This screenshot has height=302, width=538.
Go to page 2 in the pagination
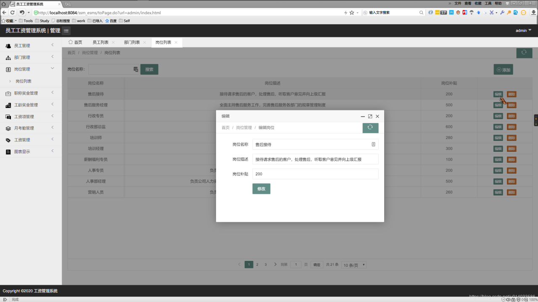(x=257, y=265)
